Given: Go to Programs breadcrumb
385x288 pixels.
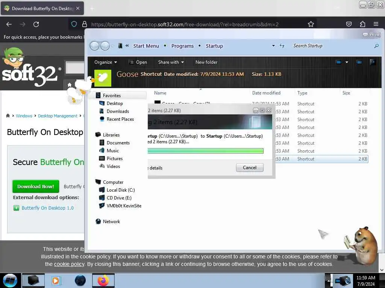Looking at the screenshot, I should [x=182, y=46].
